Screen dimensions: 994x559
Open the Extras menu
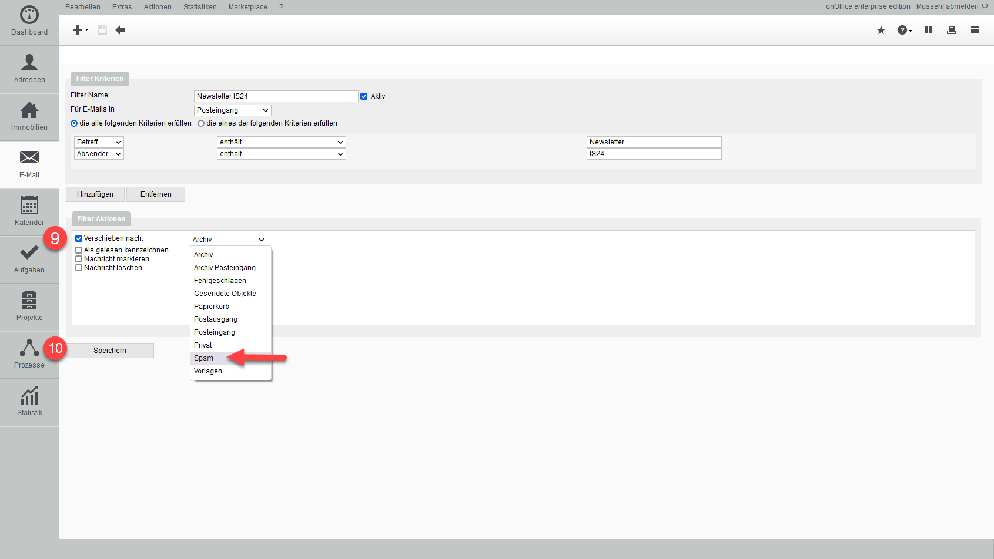(122, 7)
